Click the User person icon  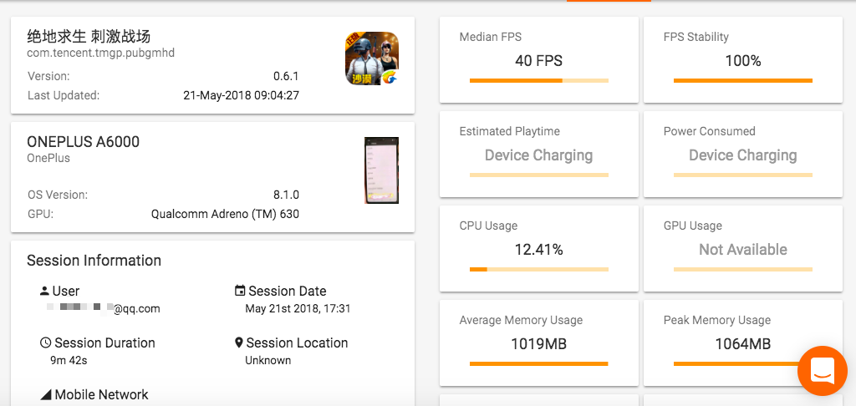tap(44, 291)
